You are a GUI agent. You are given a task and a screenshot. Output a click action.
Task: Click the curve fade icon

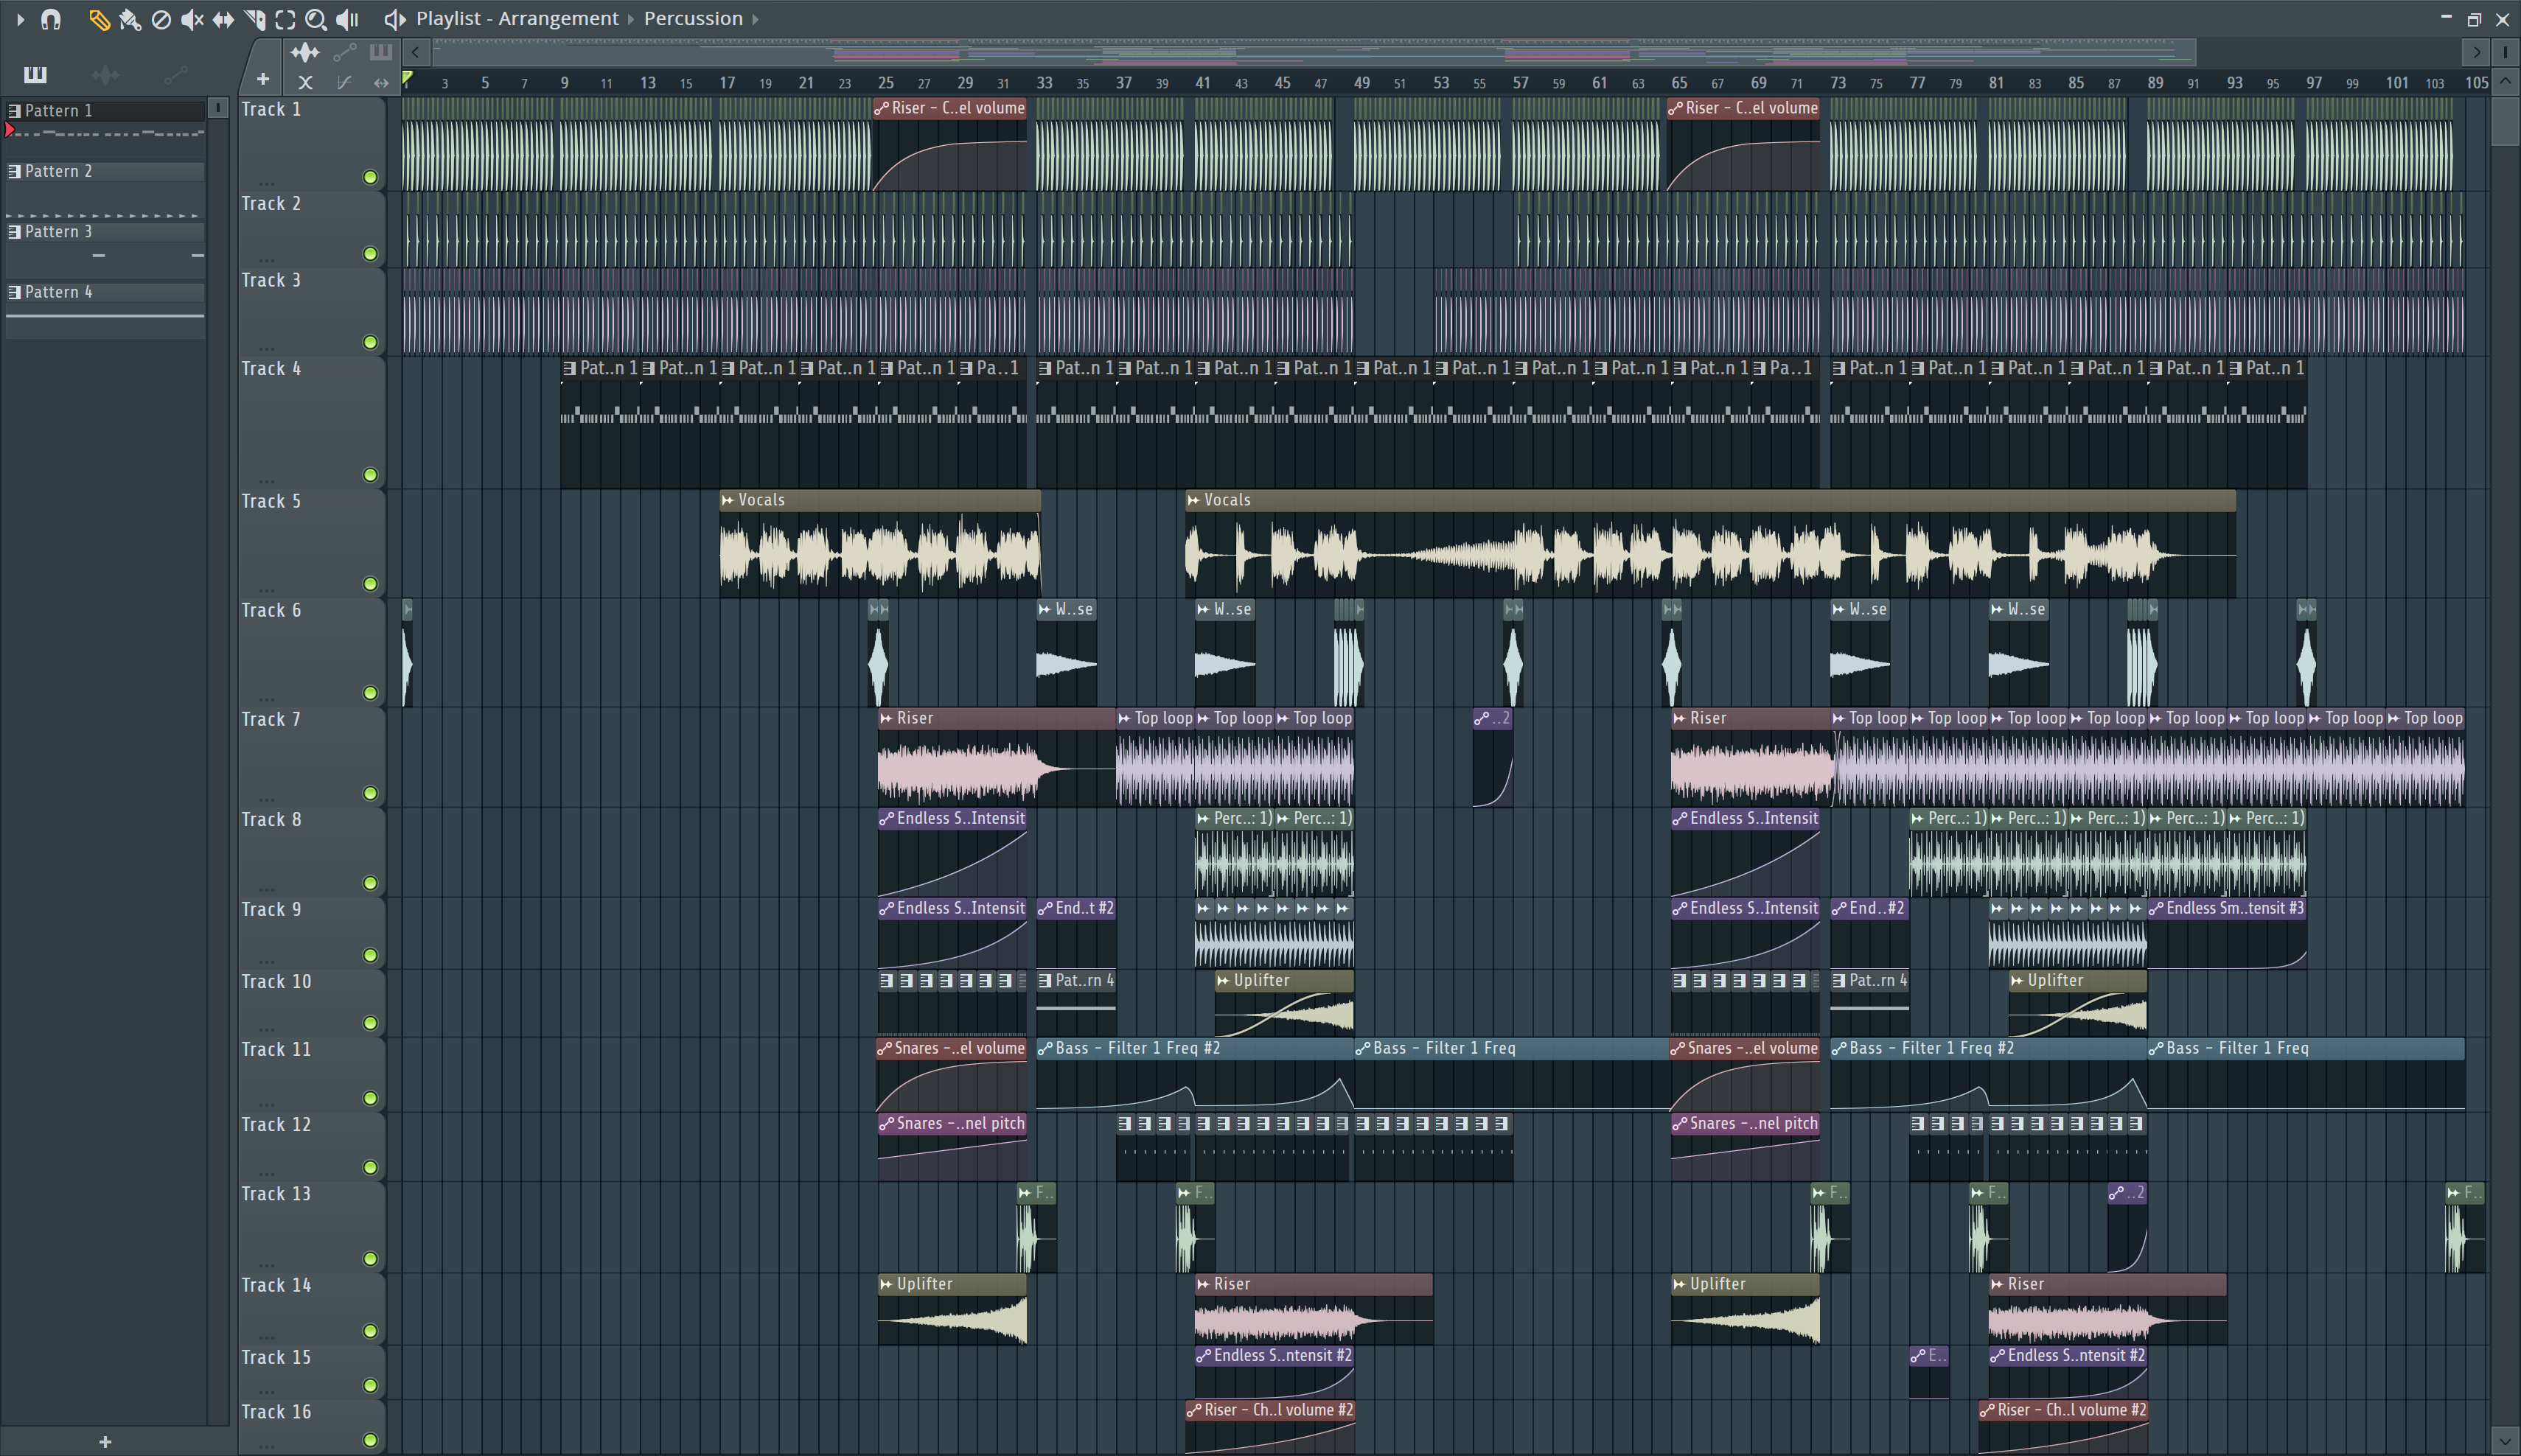(x=344, y=83)
